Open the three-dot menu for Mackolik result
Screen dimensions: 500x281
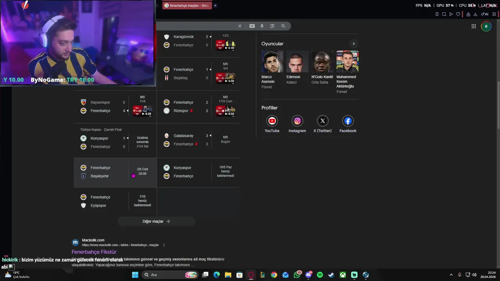(x=164, y=245)
